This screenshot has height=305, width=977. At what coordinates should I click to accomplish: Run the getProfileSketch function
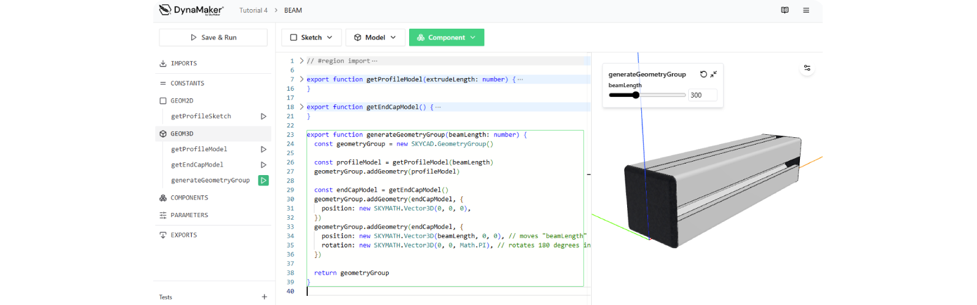pos(263,116)
